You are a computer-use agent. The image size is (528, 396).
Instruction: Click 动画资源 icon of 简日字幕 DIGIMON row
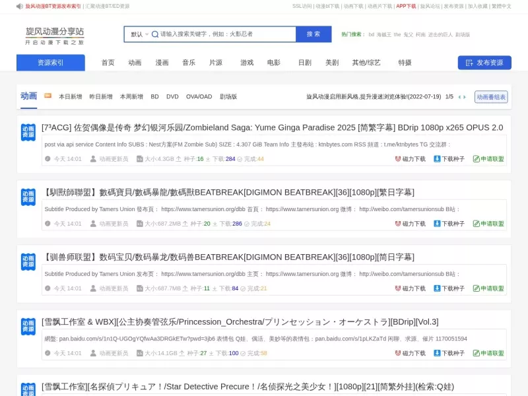pyautogui.click(x=28, y=261)
